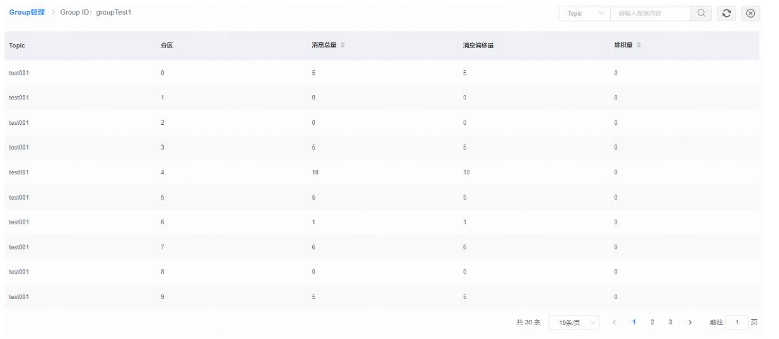Click the Topic column header
The width and height of the screenshot is (779, 339).
click(17, 46)
